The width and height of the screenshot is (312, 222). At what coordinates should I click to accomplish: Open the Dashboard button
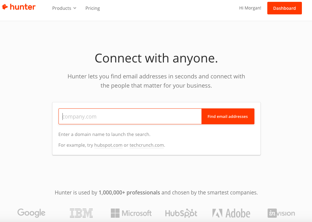point(284,8)
